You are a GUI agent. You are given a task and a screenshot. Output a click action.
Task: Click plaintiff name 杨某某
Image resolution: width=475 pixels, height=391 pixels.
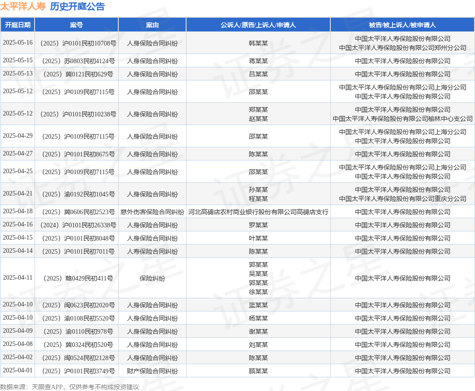pyautogui.click(x=258, y=318)
